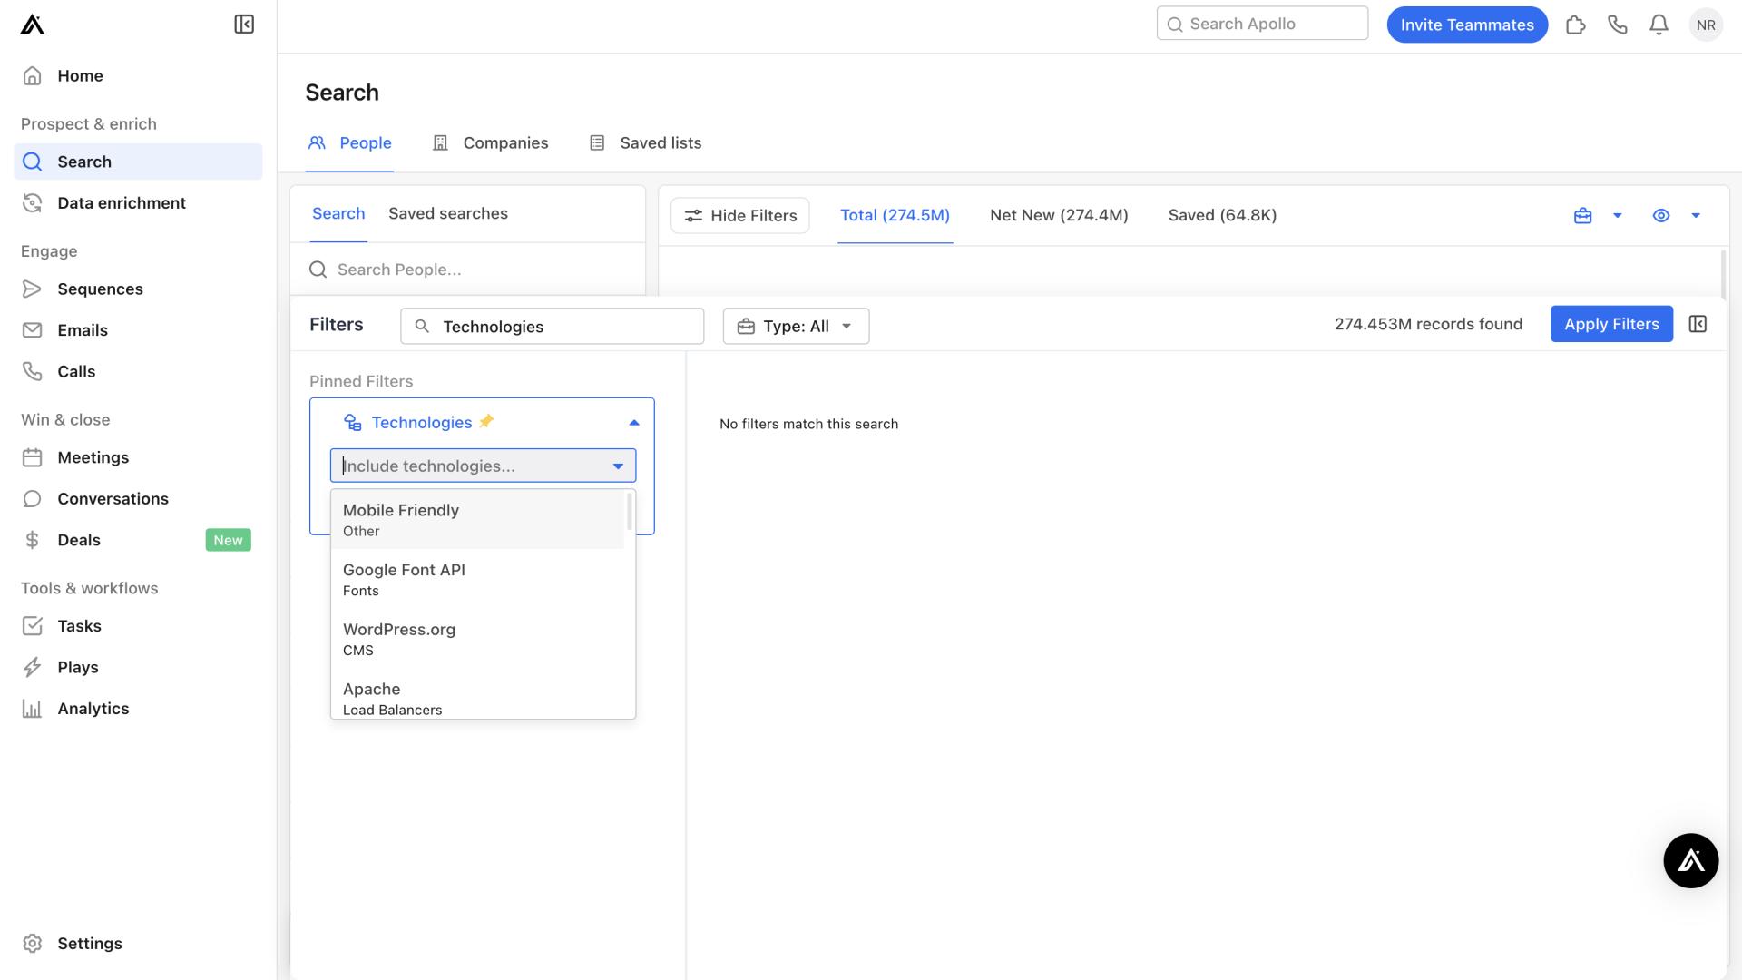1742x980 pixels.
Task: Click the technologies dropdown list scrollbar
Action: coord(629,512)
